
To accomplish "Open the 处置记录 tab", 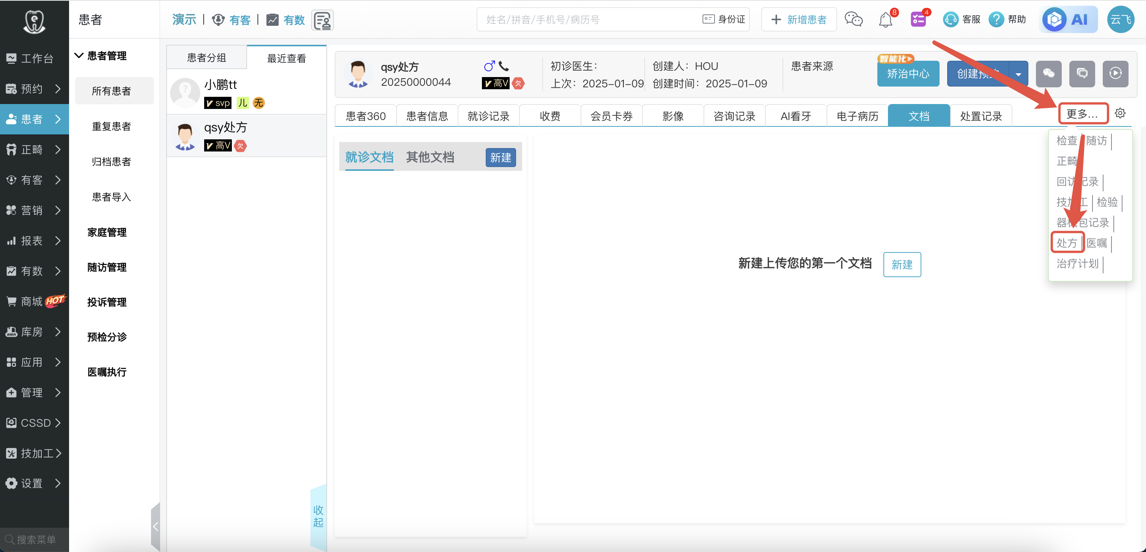I will [981, 116].
